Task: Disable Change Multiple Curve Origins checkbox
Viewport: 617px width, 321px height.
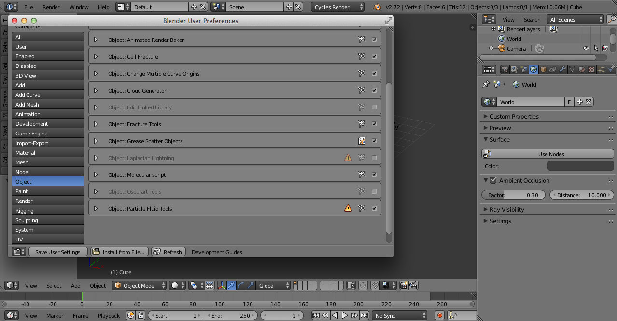Action: (x=374, y=73)
